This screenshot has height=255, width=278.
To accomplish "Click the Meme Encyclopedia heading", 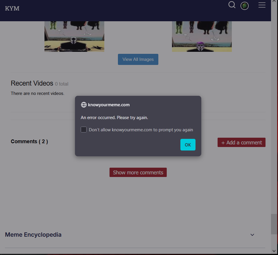I will pos(33,235).
